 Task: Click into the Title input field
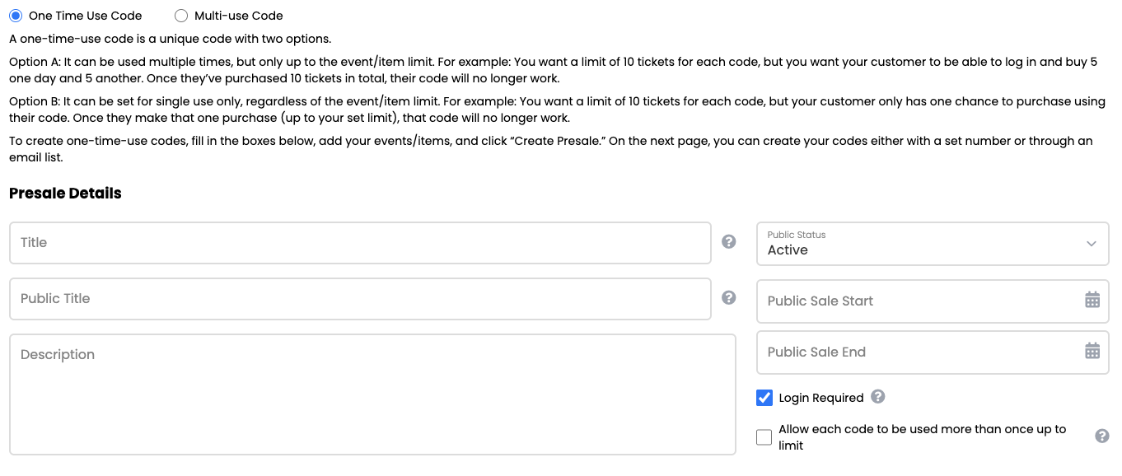click(360, 243)
